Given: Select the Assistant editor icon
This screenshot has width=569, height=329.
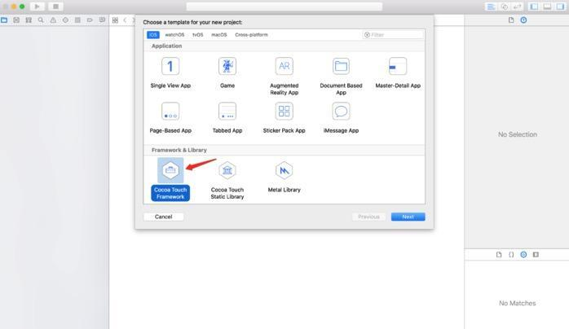Looking at the screenshot, I should [x=504, y=7].
